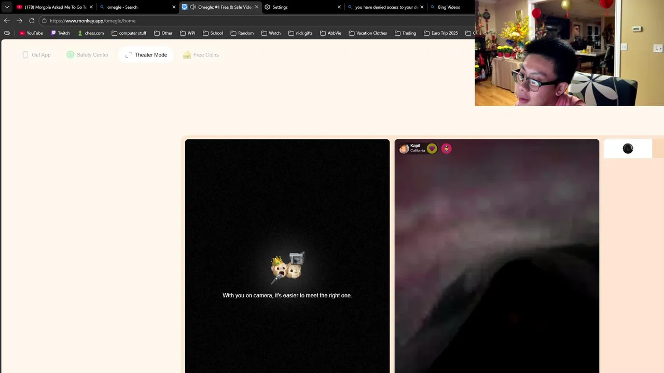The image size is (664, 373).
Task: Go forward with the browser forward arrow
Action: click(19, 21)
